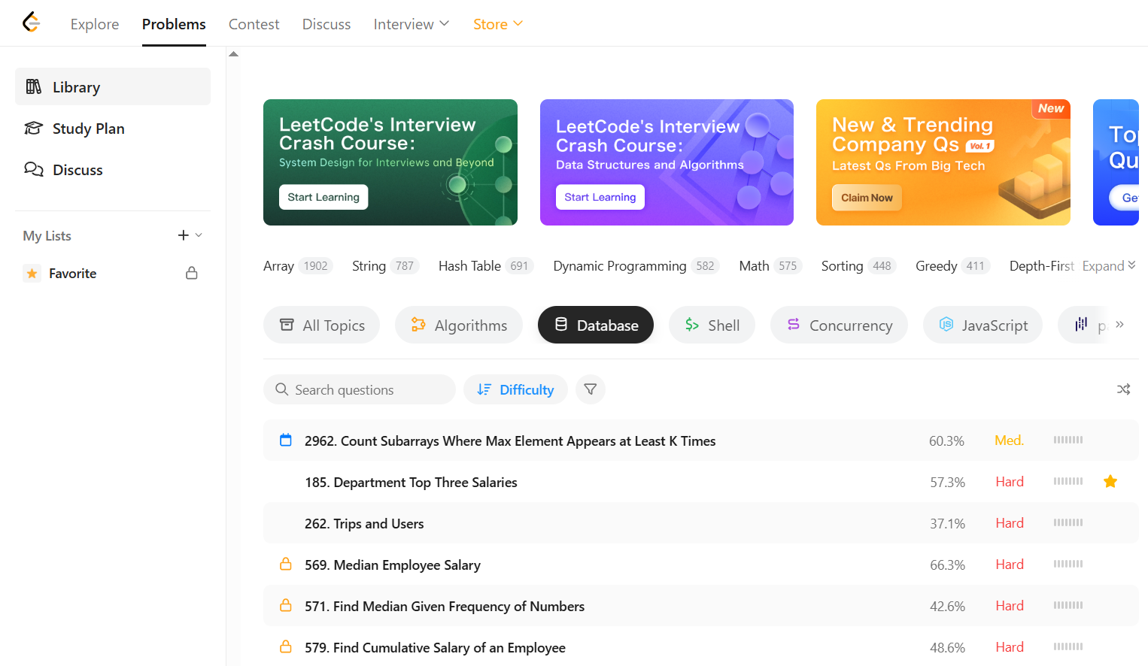1148x666 pixels.
Task: Click frequency bar for Median Employee Salary
Action: (1068, 564)
